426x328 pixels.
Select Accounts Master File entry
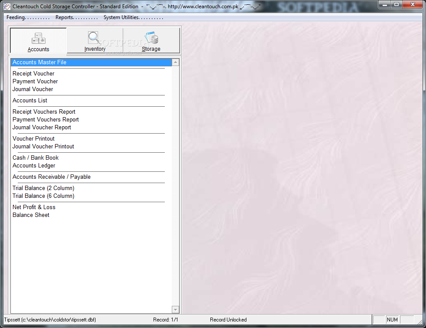click(x=91, y=62)
